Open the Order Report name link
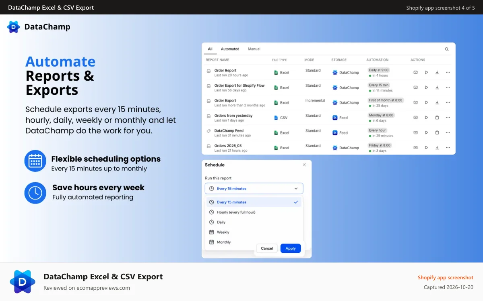Screen dimensions: 483x301 225,71
